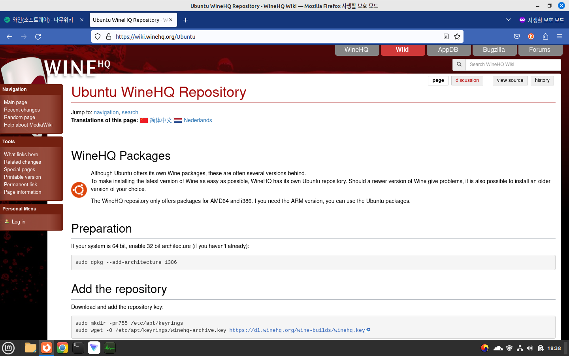569x356 pixels.
Task: Open a new tab with plus button
Action: coord(185,20)
